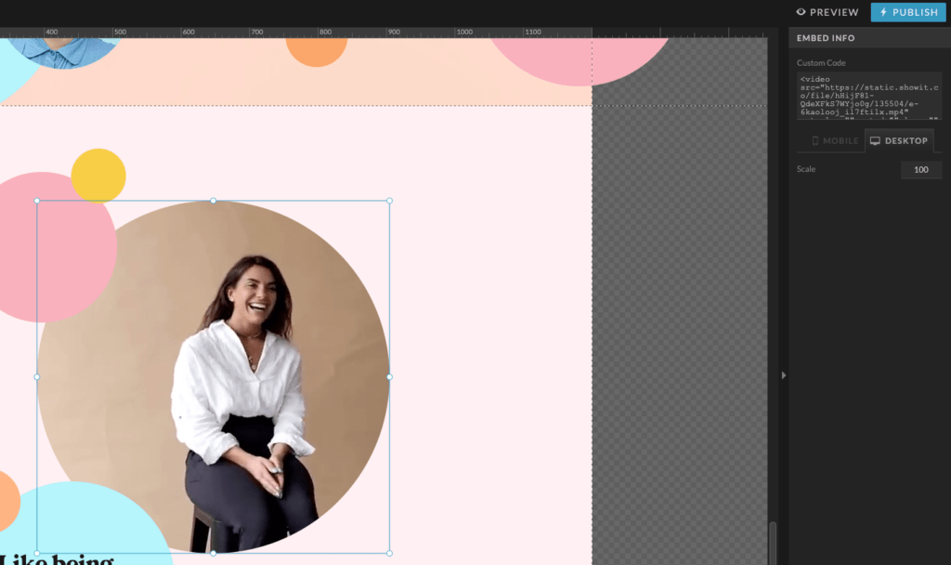
Task: Click the Embed Info panel header
Action: (x=869, y=37)
